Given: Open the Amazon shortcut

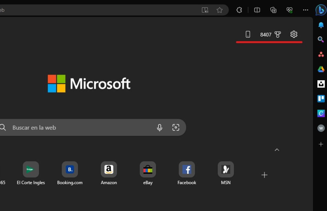Looking at the screenshot, I should pos(109,169).
